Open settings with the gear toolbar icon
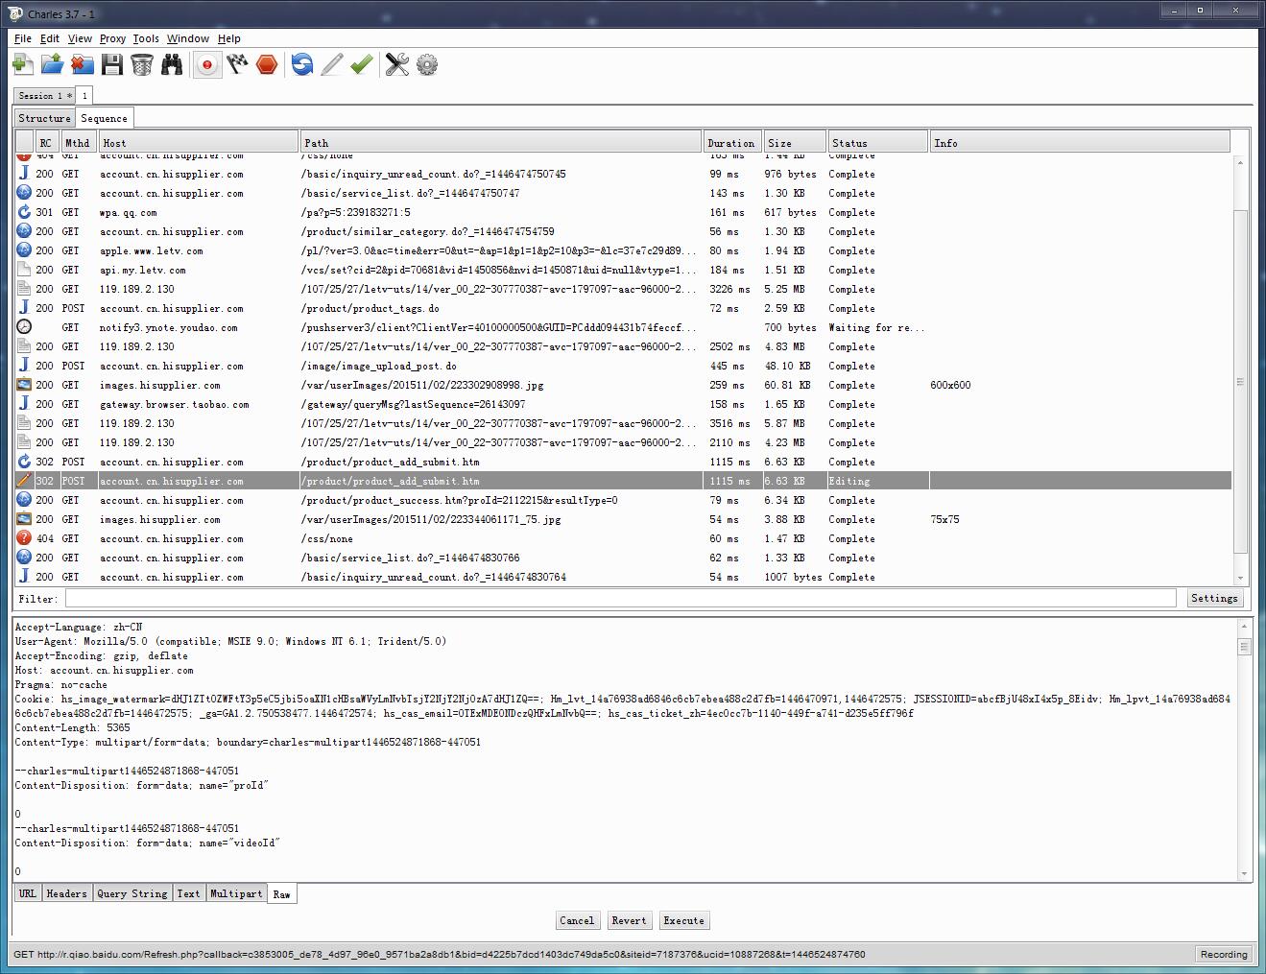 427,64
